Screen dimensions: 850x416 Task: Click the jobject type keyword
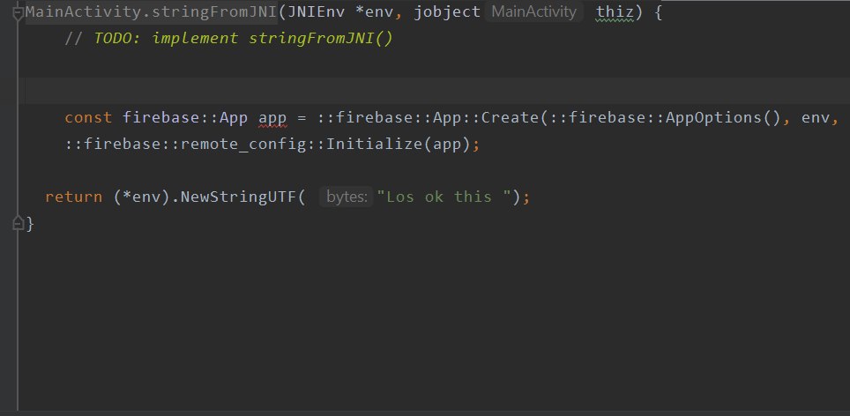tap(447, 12)
